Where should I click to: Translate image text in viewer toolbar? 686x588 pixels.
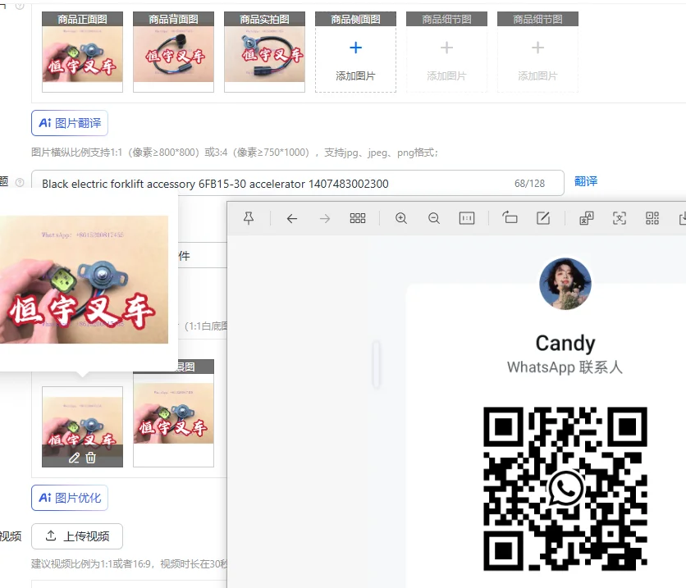(x=586, y=217)
